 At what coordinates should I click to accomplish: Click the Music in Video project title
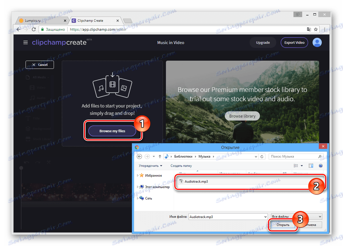point(171,43)
